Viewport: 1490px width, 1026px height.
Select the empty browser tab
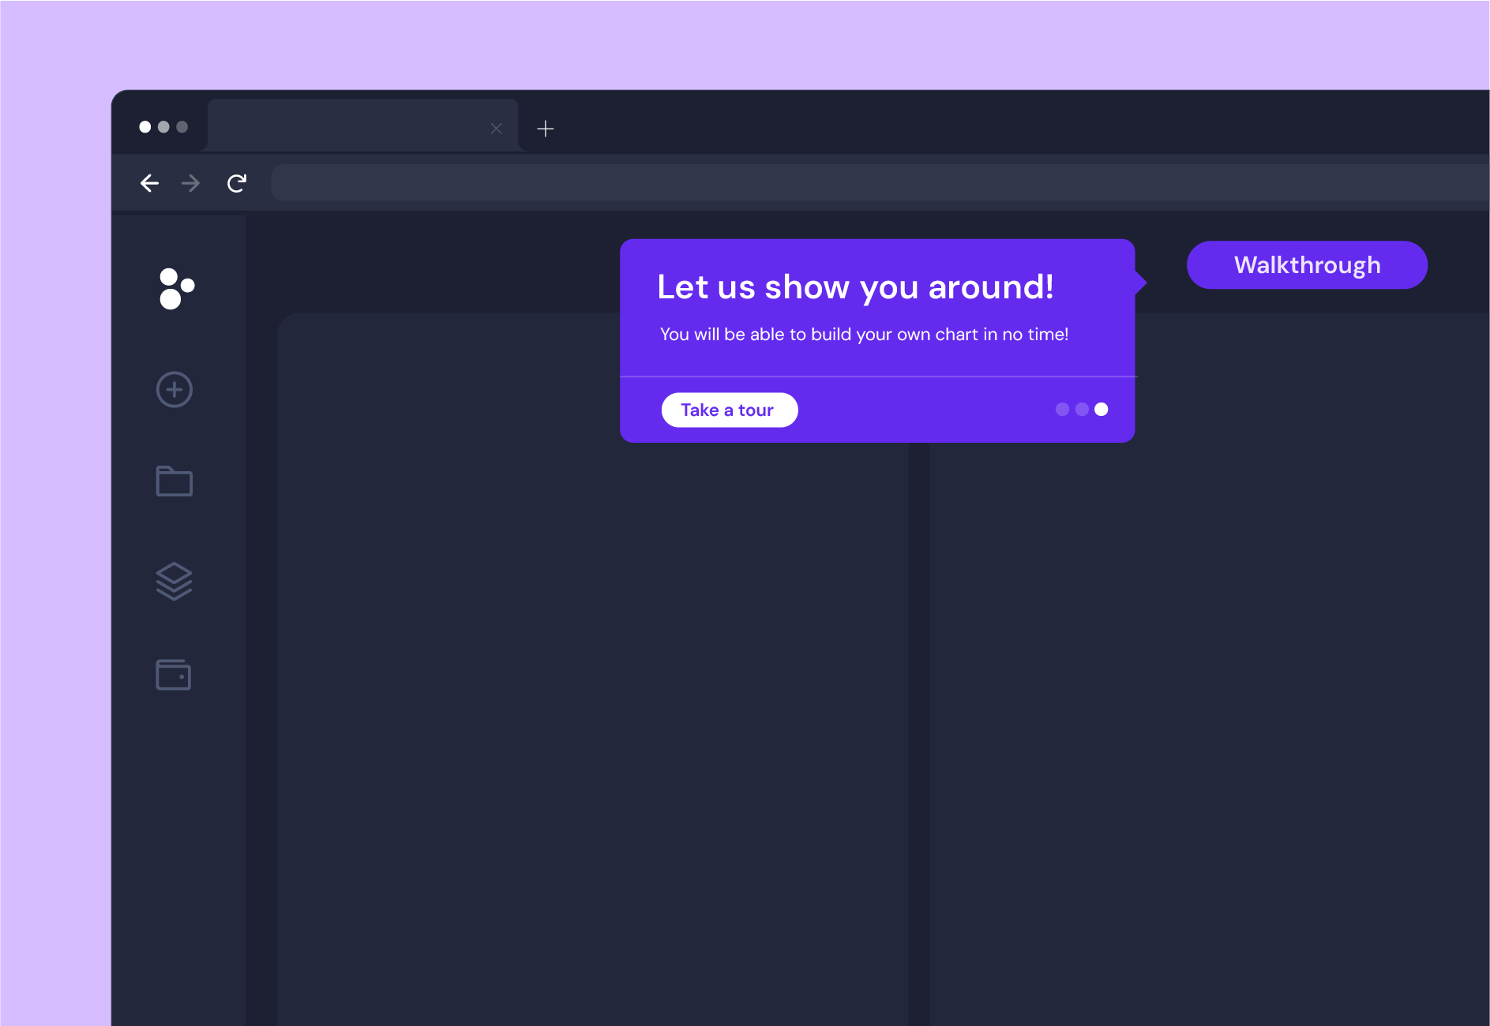pos(362,125)
